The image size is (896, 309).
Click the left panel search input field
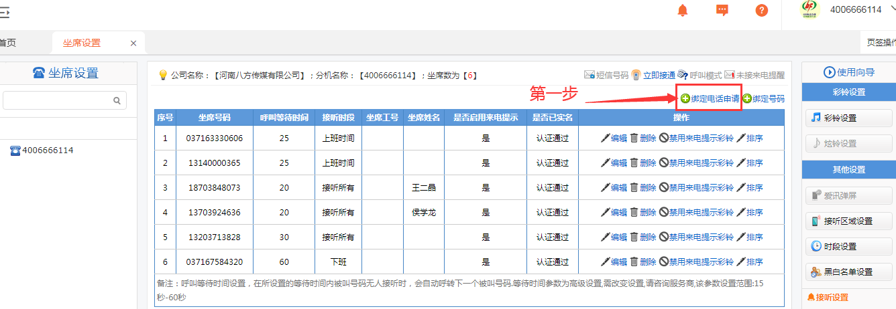coord(57,100)
